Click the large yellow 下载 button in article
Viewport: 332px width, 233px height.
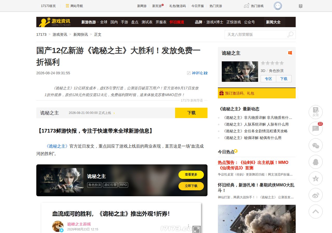coord(191,113)
